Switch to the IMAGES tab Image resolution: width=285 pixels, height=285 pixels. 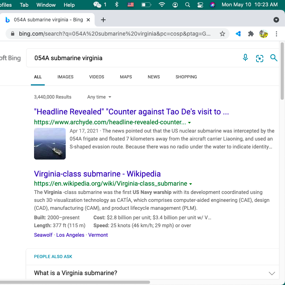pyautogui.click(x=65, y=77)
